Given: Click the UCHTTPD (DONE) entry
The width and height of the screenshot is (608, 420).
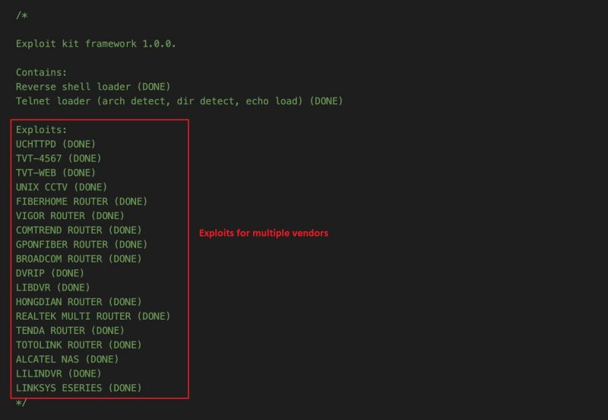Looking at the screenshot, I should pos(55,144).
